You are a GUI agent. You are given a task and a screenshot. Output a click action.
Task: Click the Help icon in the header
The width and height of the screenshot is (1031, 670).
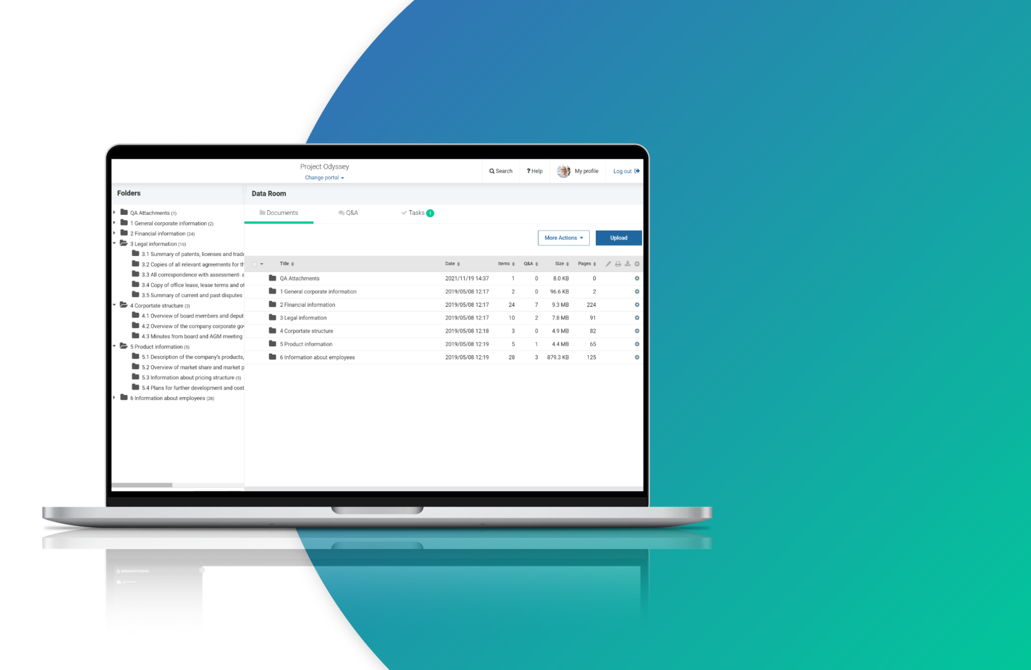[535, 170]
